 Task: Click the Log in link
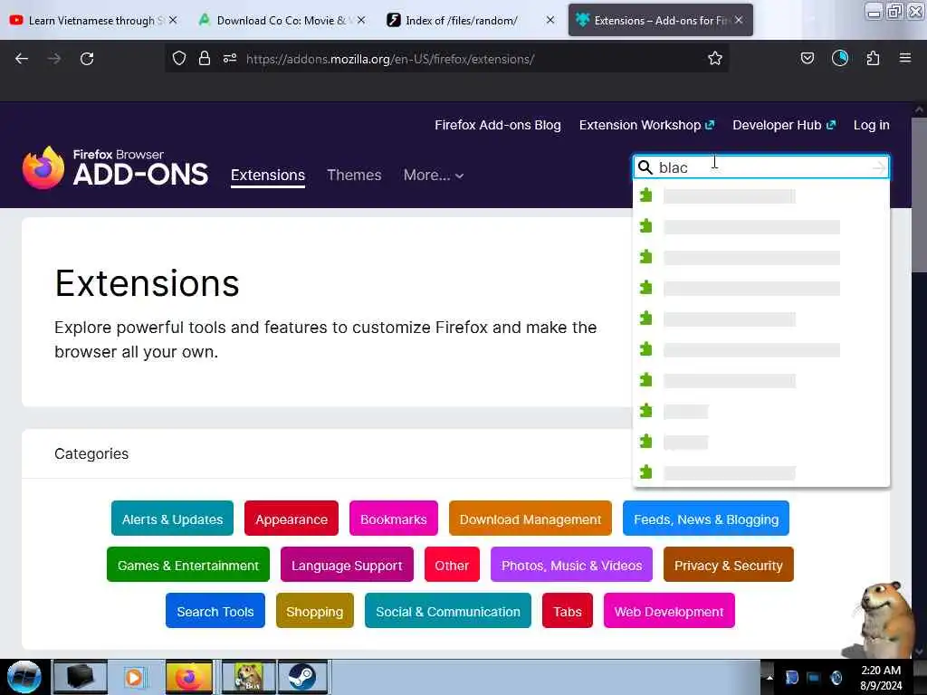[872, 125]
